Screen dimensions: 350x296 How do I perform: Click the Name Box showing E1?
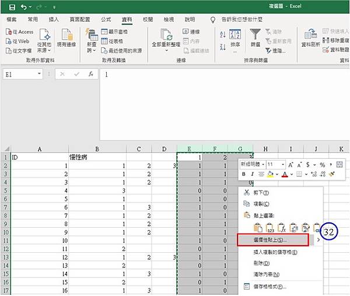point(20,74)
